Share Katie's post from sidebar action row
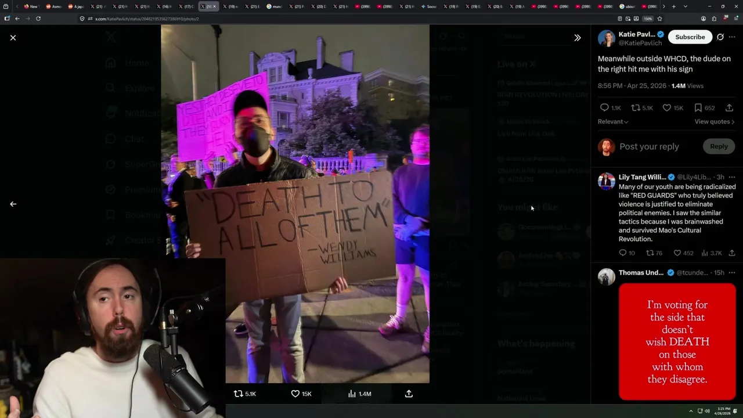This screenshot has width=743, height=418. [x=730, y=107]
